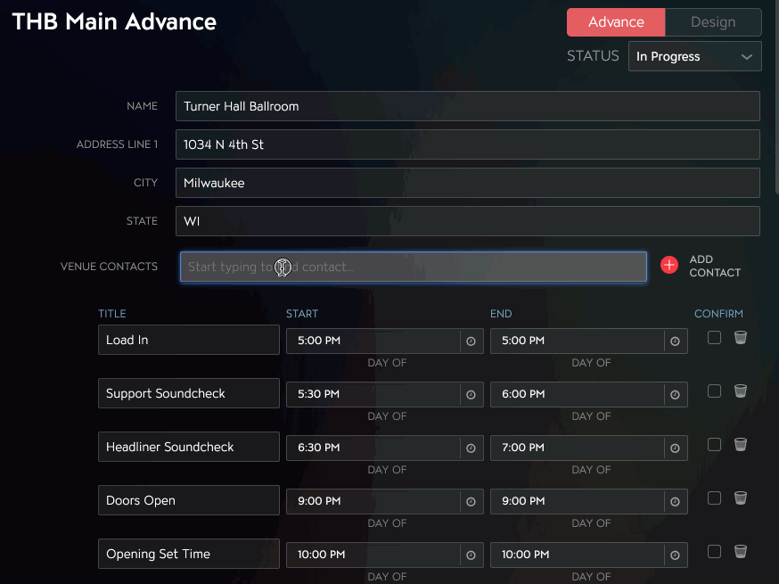Open clock picker for Load In start time
The width and height of the screenshot is (779, 584).
pyautogui.click(x=471, y=341)
